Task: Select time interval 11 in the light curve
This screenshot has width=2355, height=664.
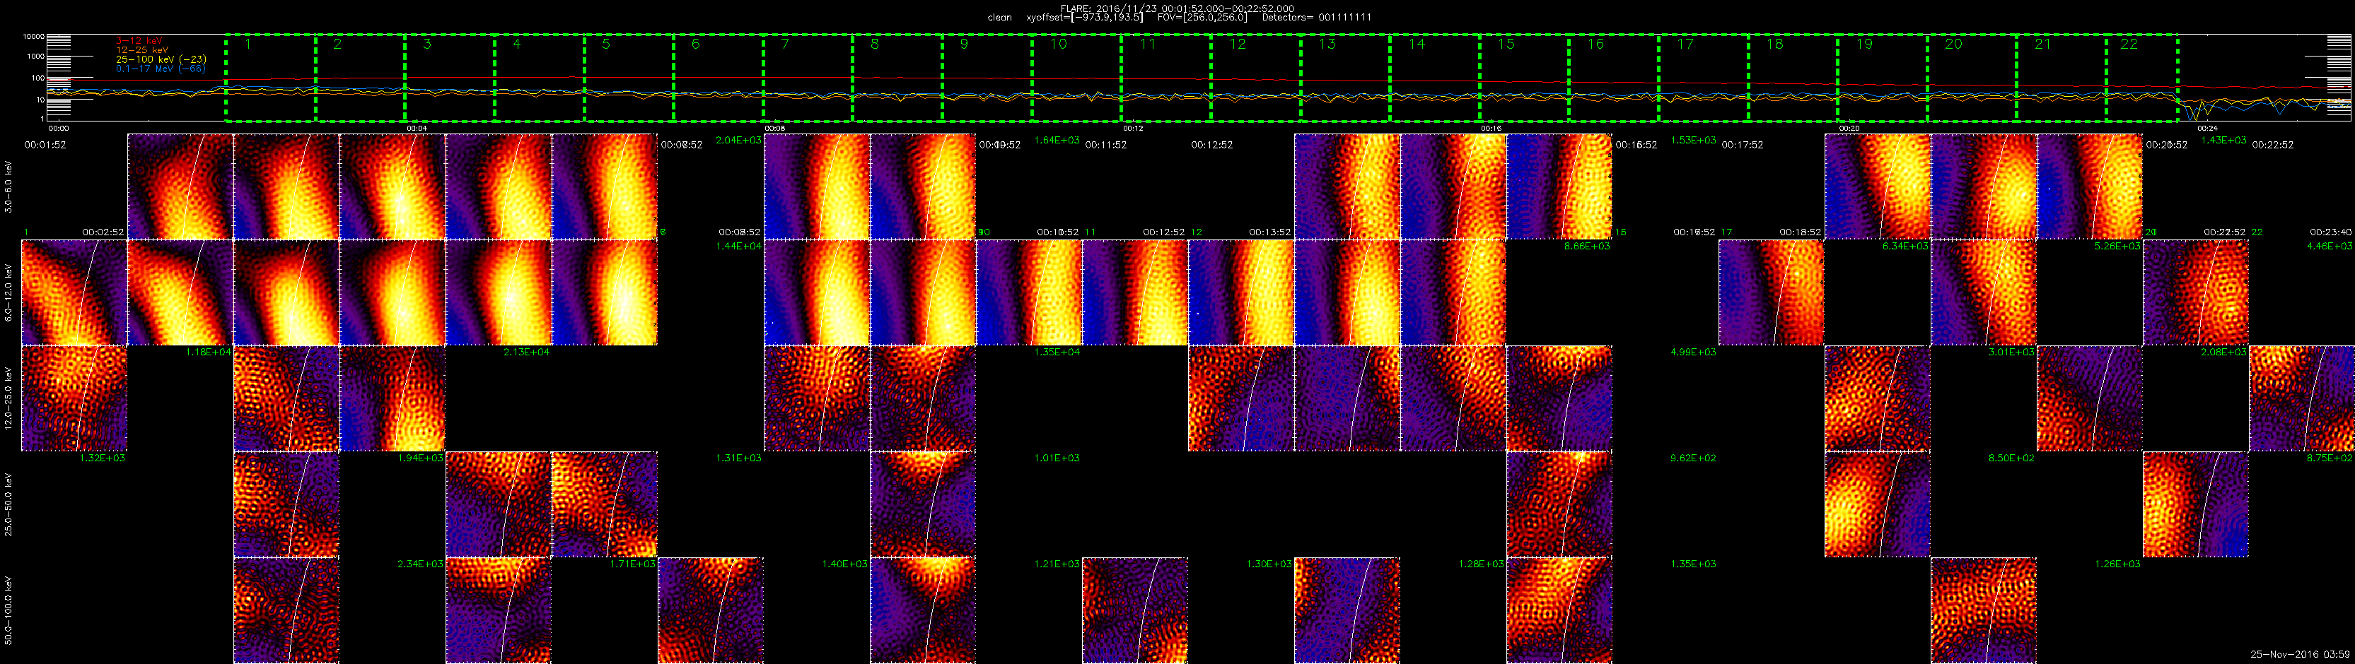Action: coord(1166,78)
